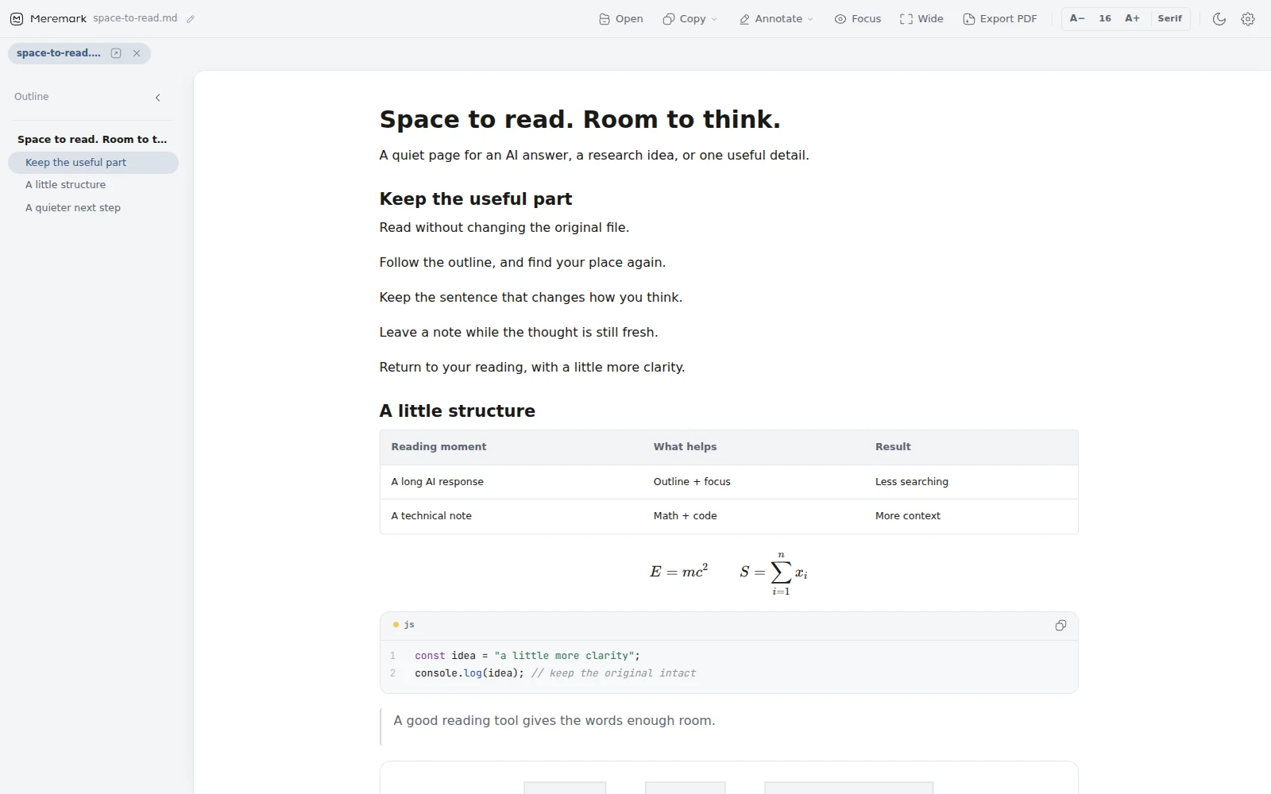Screen dimensions: 1271x794
Task: Jump to 'Space to read. Room to t...' in outline
Action: [92, 140]
